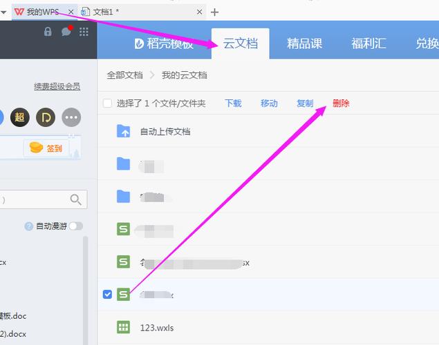Click the brown D docer badge icon

coord(46,117)
